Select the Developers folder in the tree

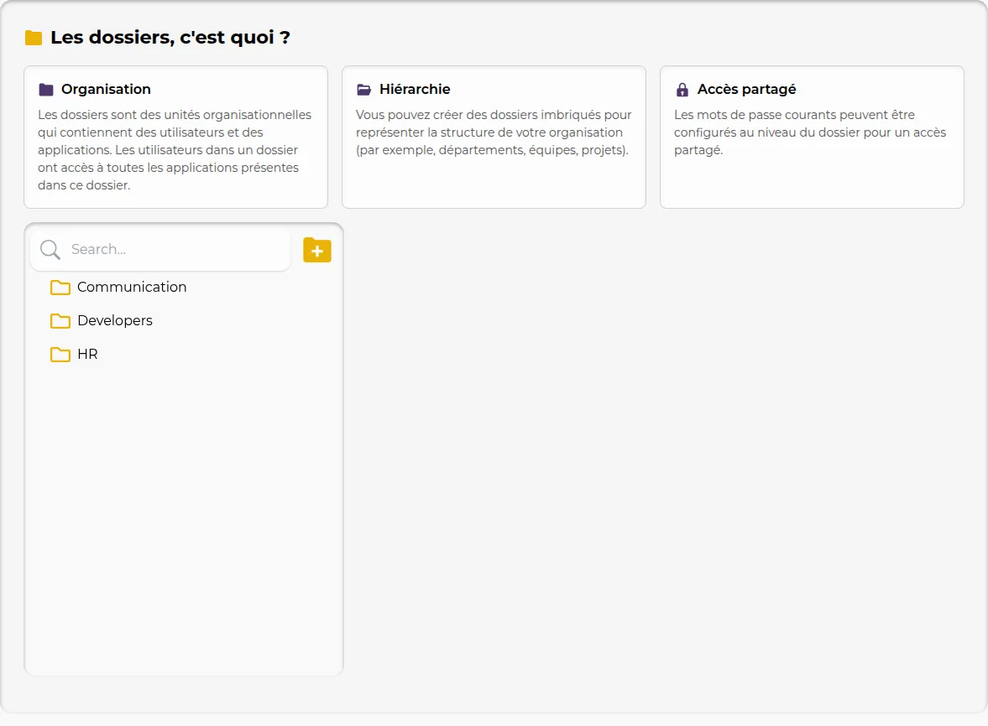[114, 320]
